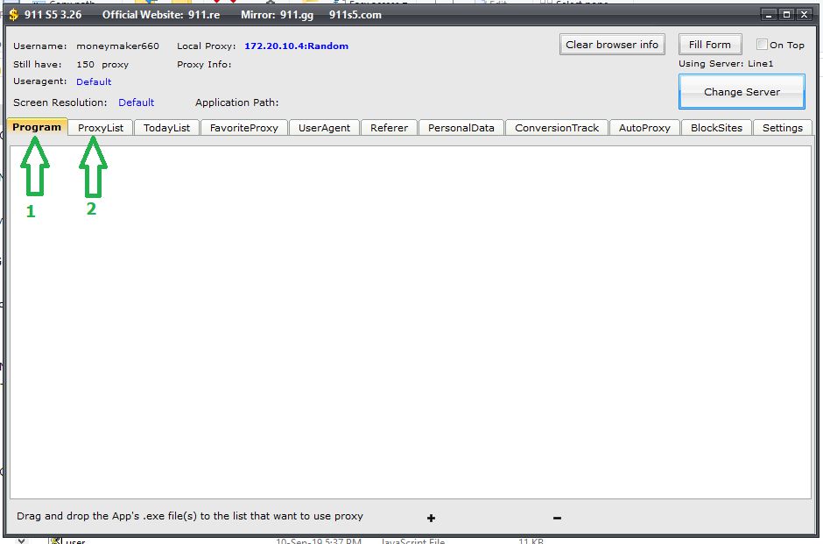823x544 pixels.
Task: Click the plus icon to add an app
Action: coord(431,518)
